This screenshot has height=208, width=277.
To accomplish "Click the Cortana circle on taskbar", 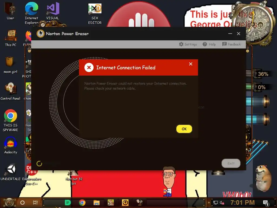I will [x=22, y=203].
